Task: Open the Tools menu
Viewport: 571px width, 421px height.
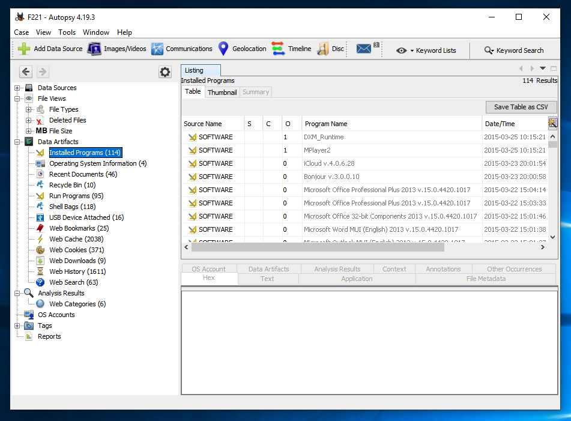Action: [x=67, y=32]
